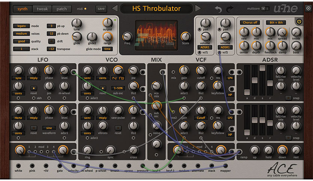Open the 8th + 8th delay selector
Image resolution: width=313 pixels, height=181 pixels.
point(276,22)
